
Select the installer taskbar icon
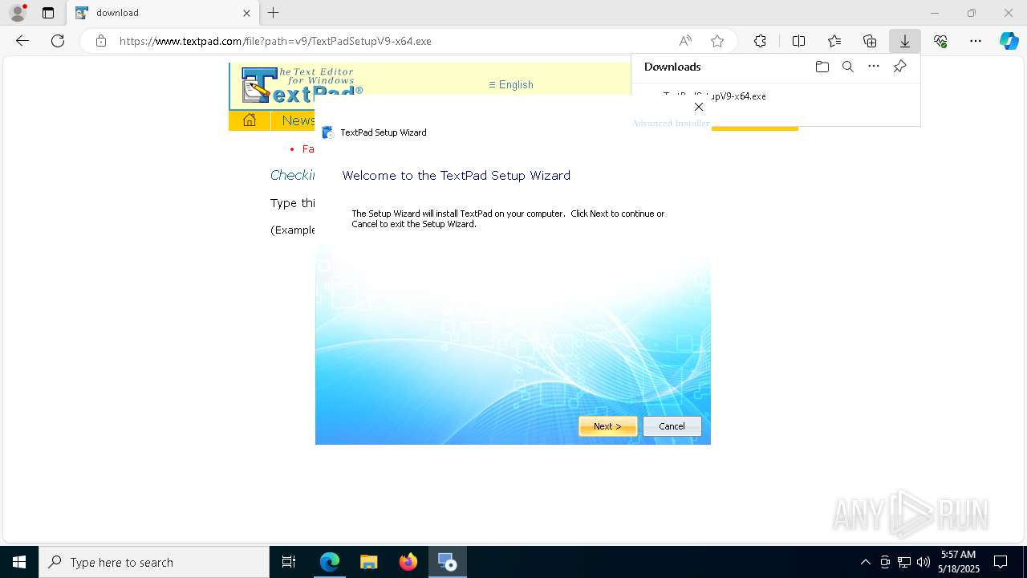[447, 562]
